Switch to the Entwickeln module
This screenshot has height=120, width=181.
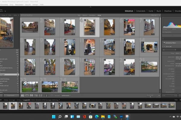141,11
